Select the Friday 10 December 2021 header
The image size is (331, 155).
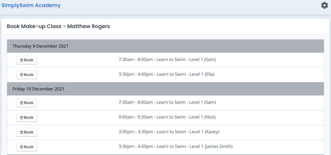coord(165,89)
